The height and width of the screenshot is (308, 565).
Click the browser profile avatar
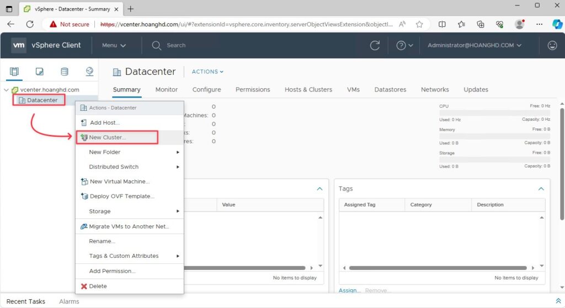[x=520, y=24]
